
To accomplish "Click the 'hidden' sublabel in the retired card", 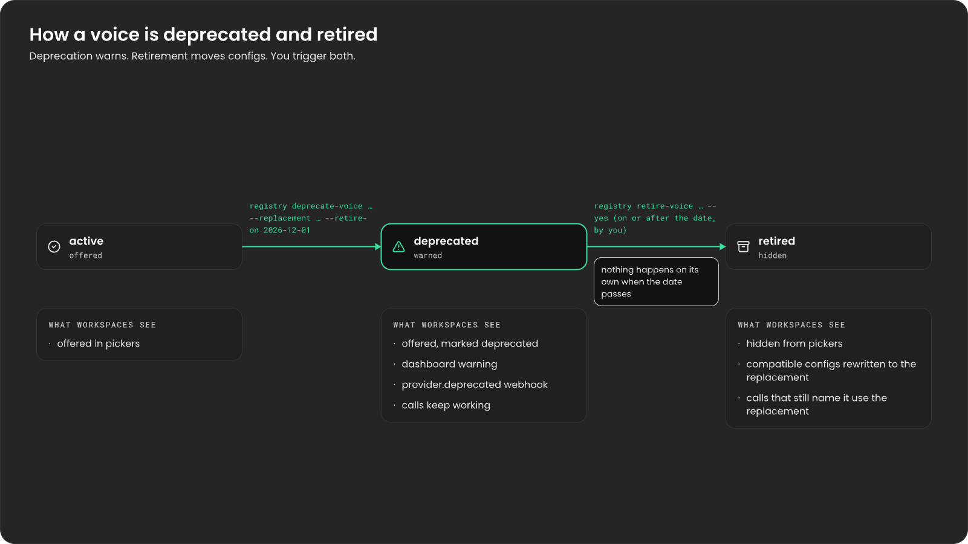I will [x=773, y=255].
